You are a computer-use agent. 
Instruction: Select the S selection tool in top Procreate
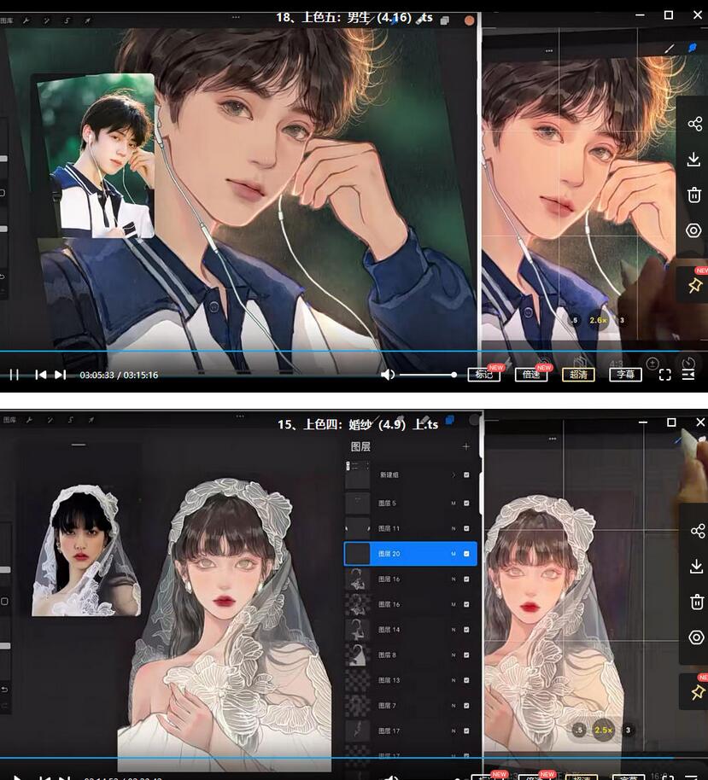click(67, 20)
